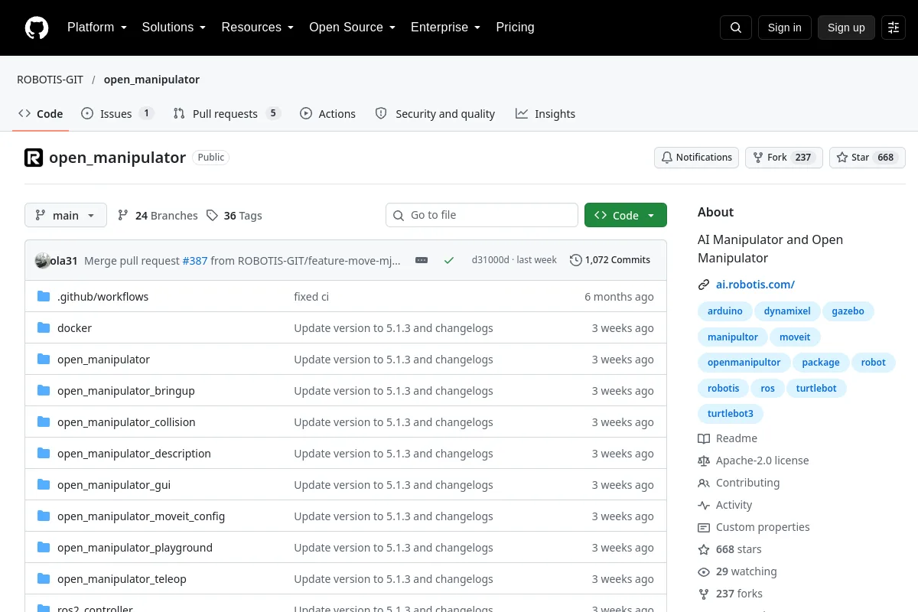Click the Custom properties note icon
The image size is (918, 612).
tap(704, 527)
